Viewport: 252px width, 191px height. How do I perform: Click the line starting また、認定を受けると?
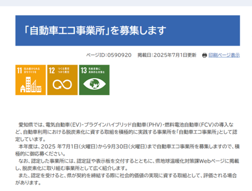[128, 175]
